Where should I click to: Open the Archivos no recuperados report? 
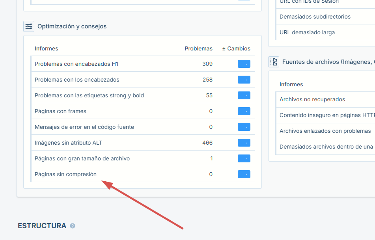tap(312, 99)
